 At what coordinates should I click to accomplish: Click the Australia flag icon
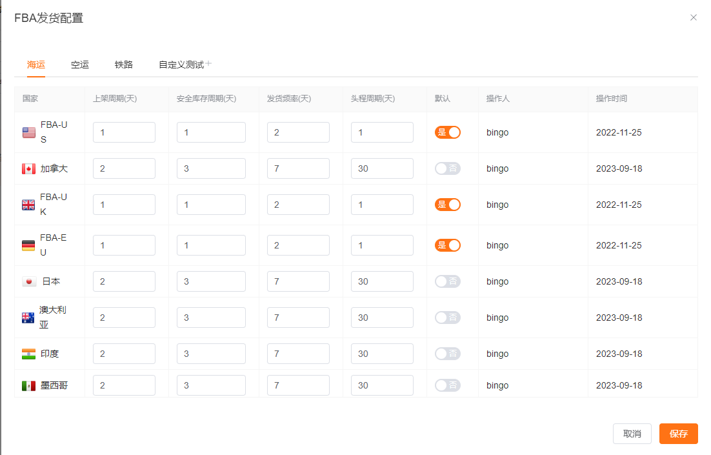click(28, 318)
